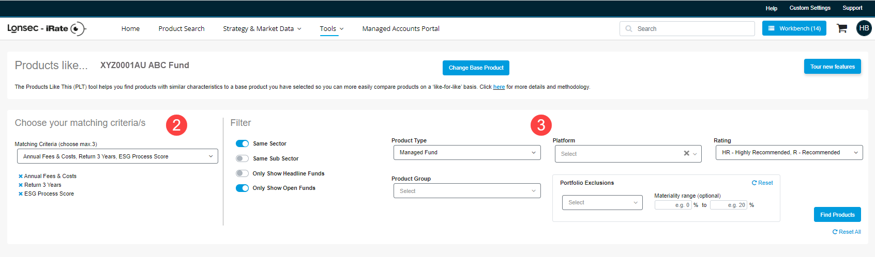The image size is (875, 257).
Task: Open the Portfolio Exclusions select dropdown
Action: pyautogui.click(x=602, y=203)
